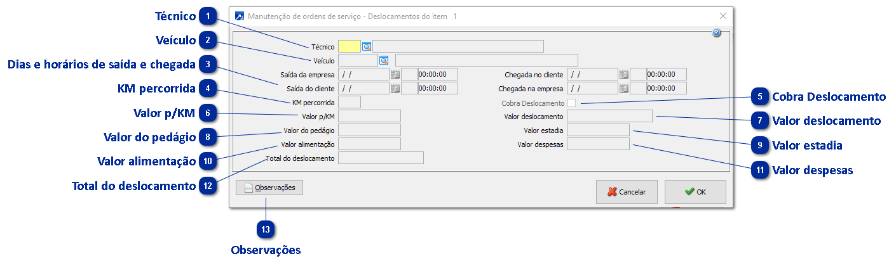Click the Chegada na empresa time field
896x268 pixels.
tap(666, 88)
